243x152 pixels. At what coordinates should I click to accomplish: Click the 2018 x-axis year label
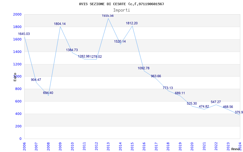tap(168, 146)
